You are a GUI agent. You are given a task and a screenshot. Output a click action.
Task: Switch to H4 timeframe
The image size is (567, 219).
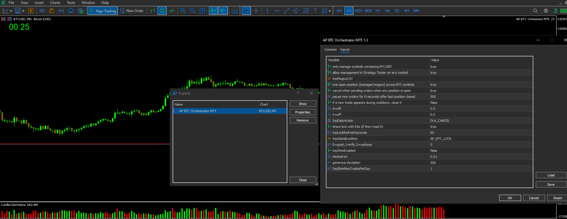387,11
